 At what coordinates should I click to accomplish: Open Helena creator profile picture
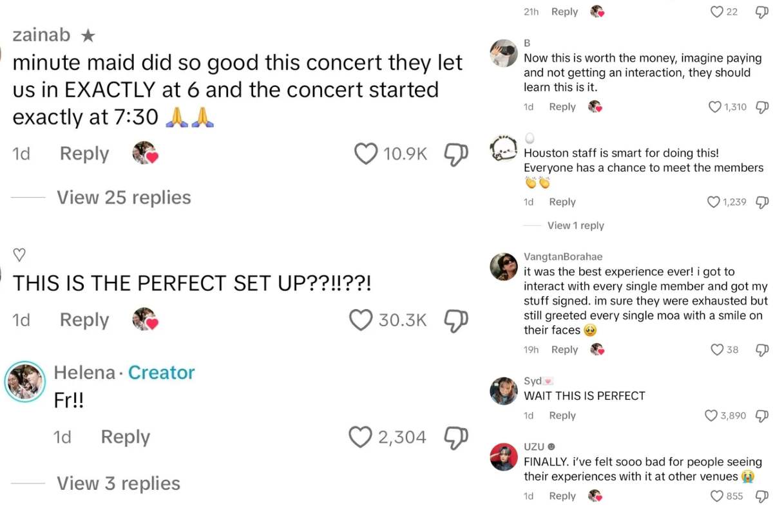click(25, 381)
